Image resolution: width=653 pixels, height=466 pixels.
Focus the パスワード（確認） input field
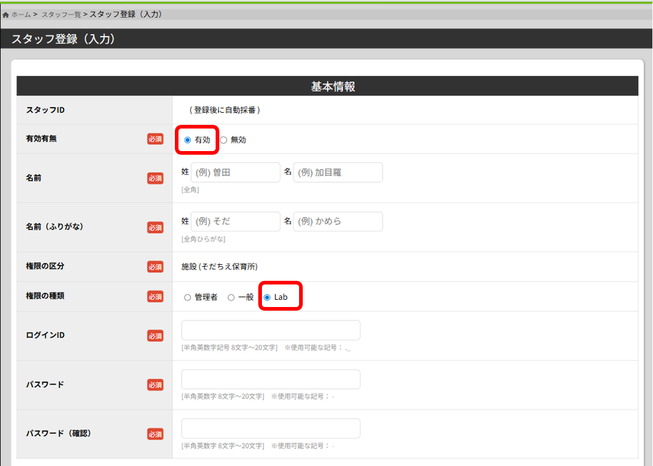click(270, 428)
